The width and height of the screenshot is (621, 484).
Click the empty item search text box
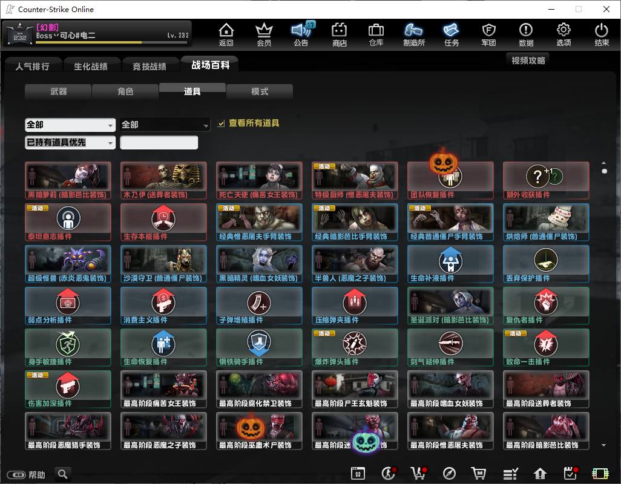click(159, 142)
